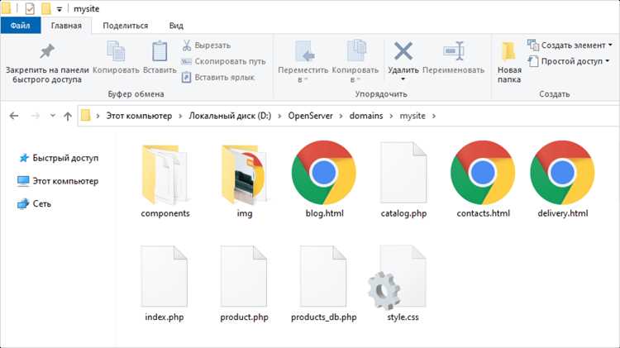Click the Easy access icon
The image size is (620, 348).
tap(533, 61)
